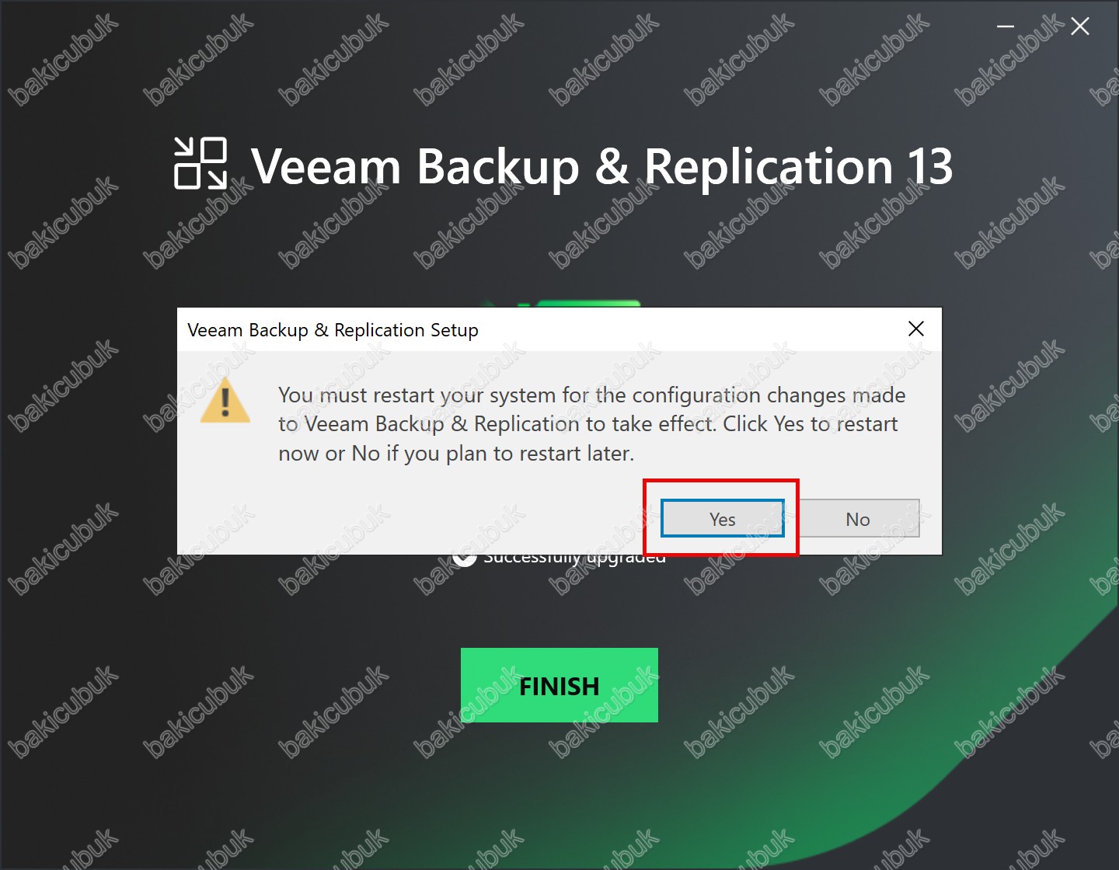Click the "now or No if you plan" message line
This screenshot has height=870, width=1119.
tap(456, 454)
